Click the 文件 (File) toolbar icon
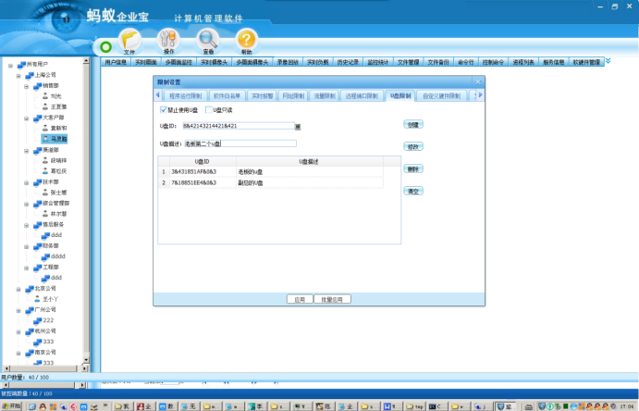Screen dimensions: 639x411 (129, 41)
